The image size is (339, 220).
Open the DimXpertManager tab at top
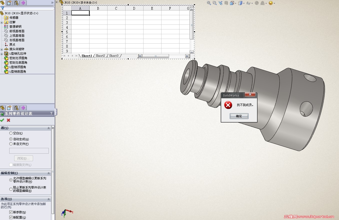coord(23,3)
